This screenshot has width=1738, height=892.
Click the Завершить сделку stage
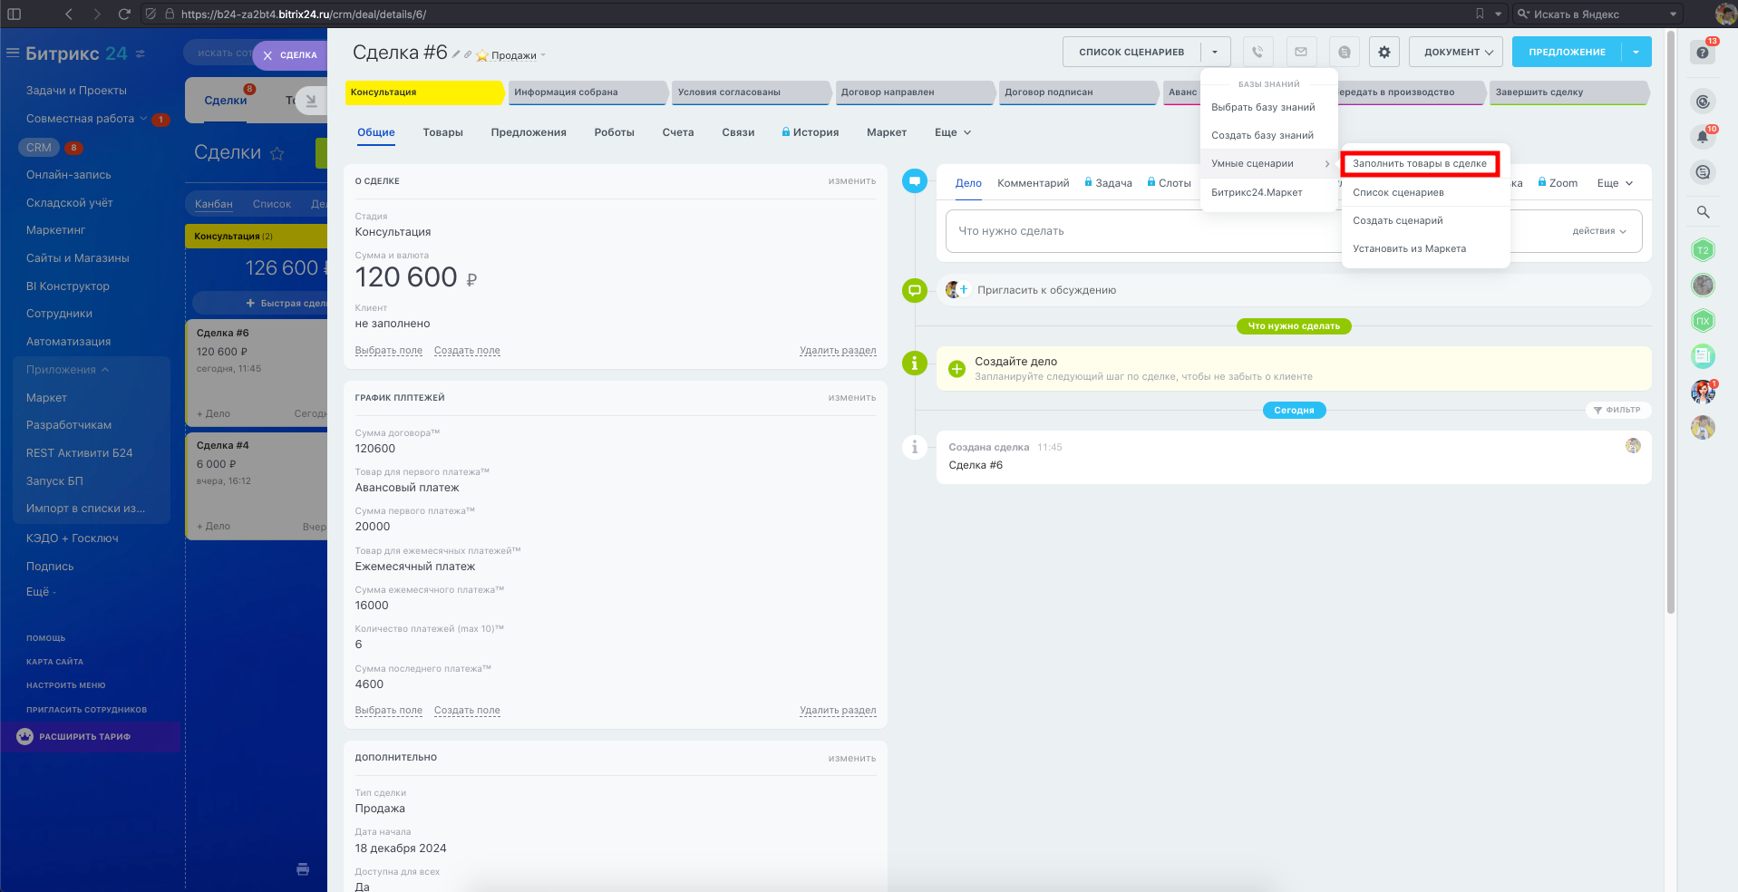(x=1568, y=92)
